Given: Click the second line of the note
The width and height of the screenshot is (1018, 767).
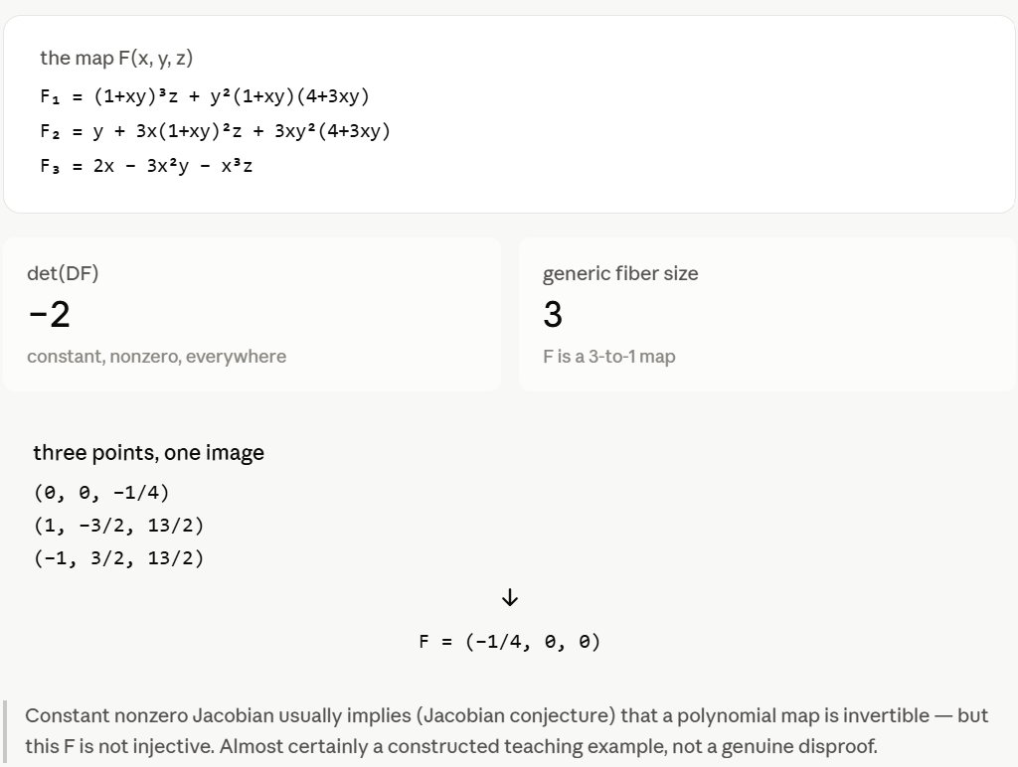Looking at the screenshot, I should (451, 746).
